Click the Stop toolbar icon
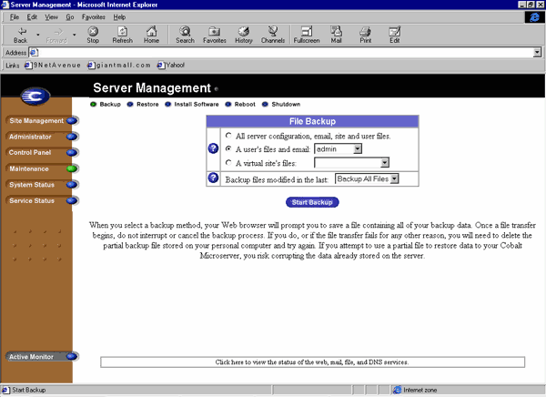546x397 pixels. coord(93,35)
